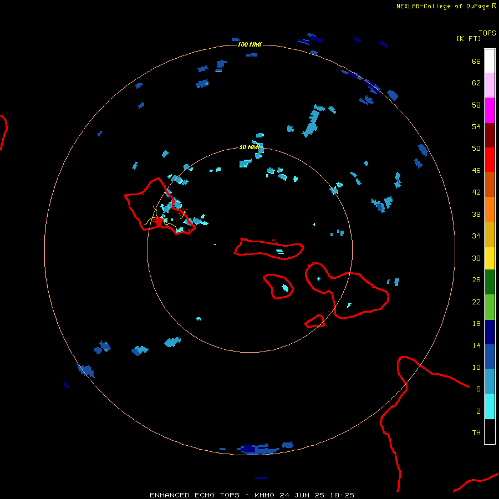Click the 38 legend value
This screenshot has width=499, height=499.
pyautogui.click(x=476, y=215)
